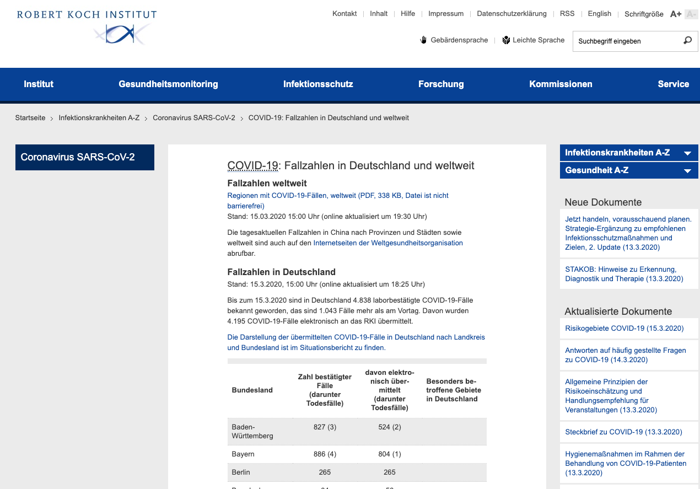
Task: Click the value 827 (3)
Action: pos(325,427)
